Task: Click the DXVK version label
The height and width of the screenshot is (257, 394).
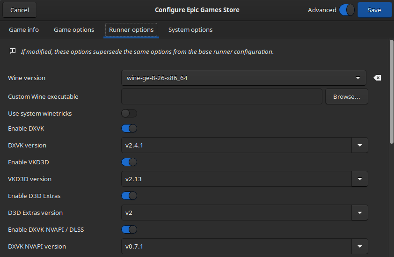Action: 27,145
